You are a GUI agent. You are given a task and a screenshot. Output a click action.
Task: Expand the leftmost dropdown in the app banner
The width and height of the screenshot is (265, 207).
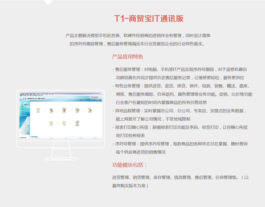[x=81, y=100]
